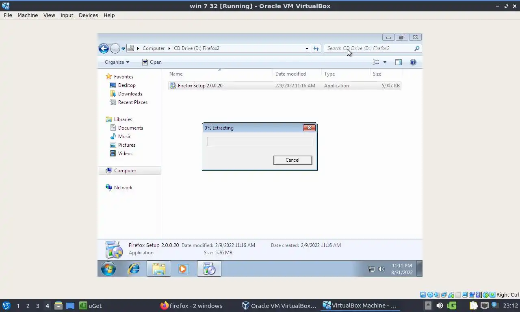Open VirtualBox View menu

[49, 15]
